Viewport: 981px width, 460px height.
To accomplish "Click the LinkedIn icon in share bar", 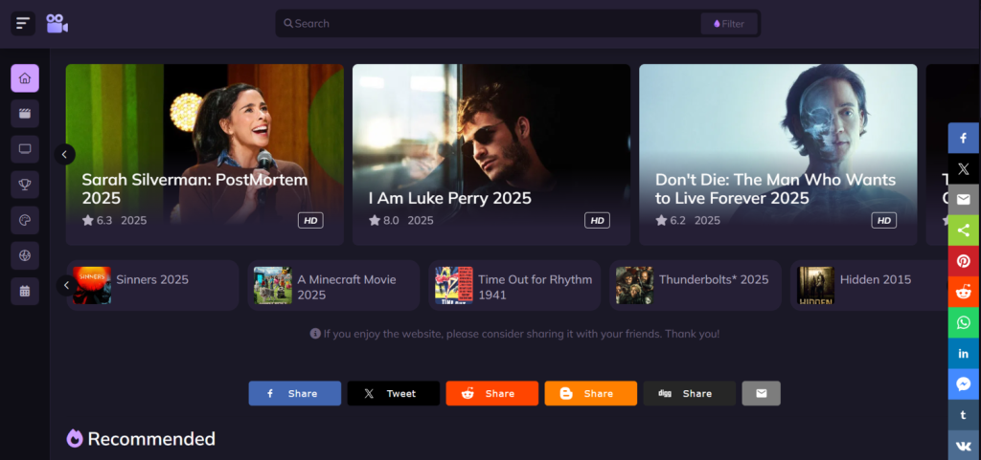I will (964, 353).
